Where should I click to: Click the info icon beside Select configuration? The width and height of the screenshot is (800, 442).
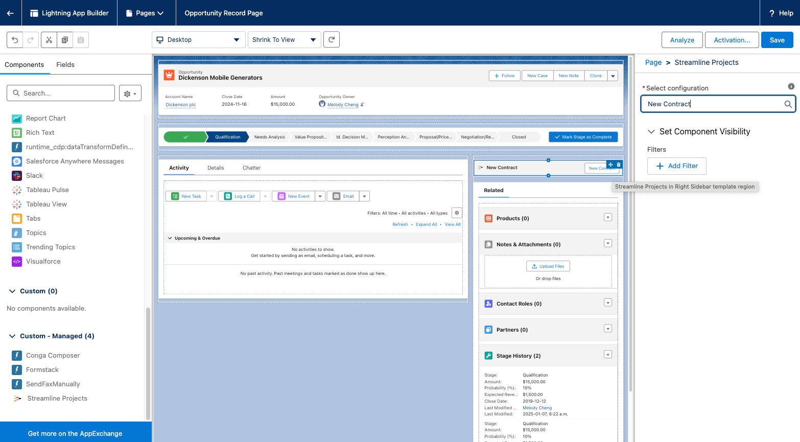pos(791,86)
